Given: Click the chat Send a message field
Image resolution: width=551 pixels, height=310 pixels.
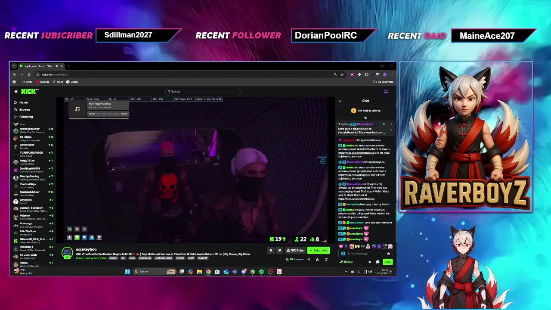Looking at the screenshot, I should pyautogui.click(x=365, y=254).
